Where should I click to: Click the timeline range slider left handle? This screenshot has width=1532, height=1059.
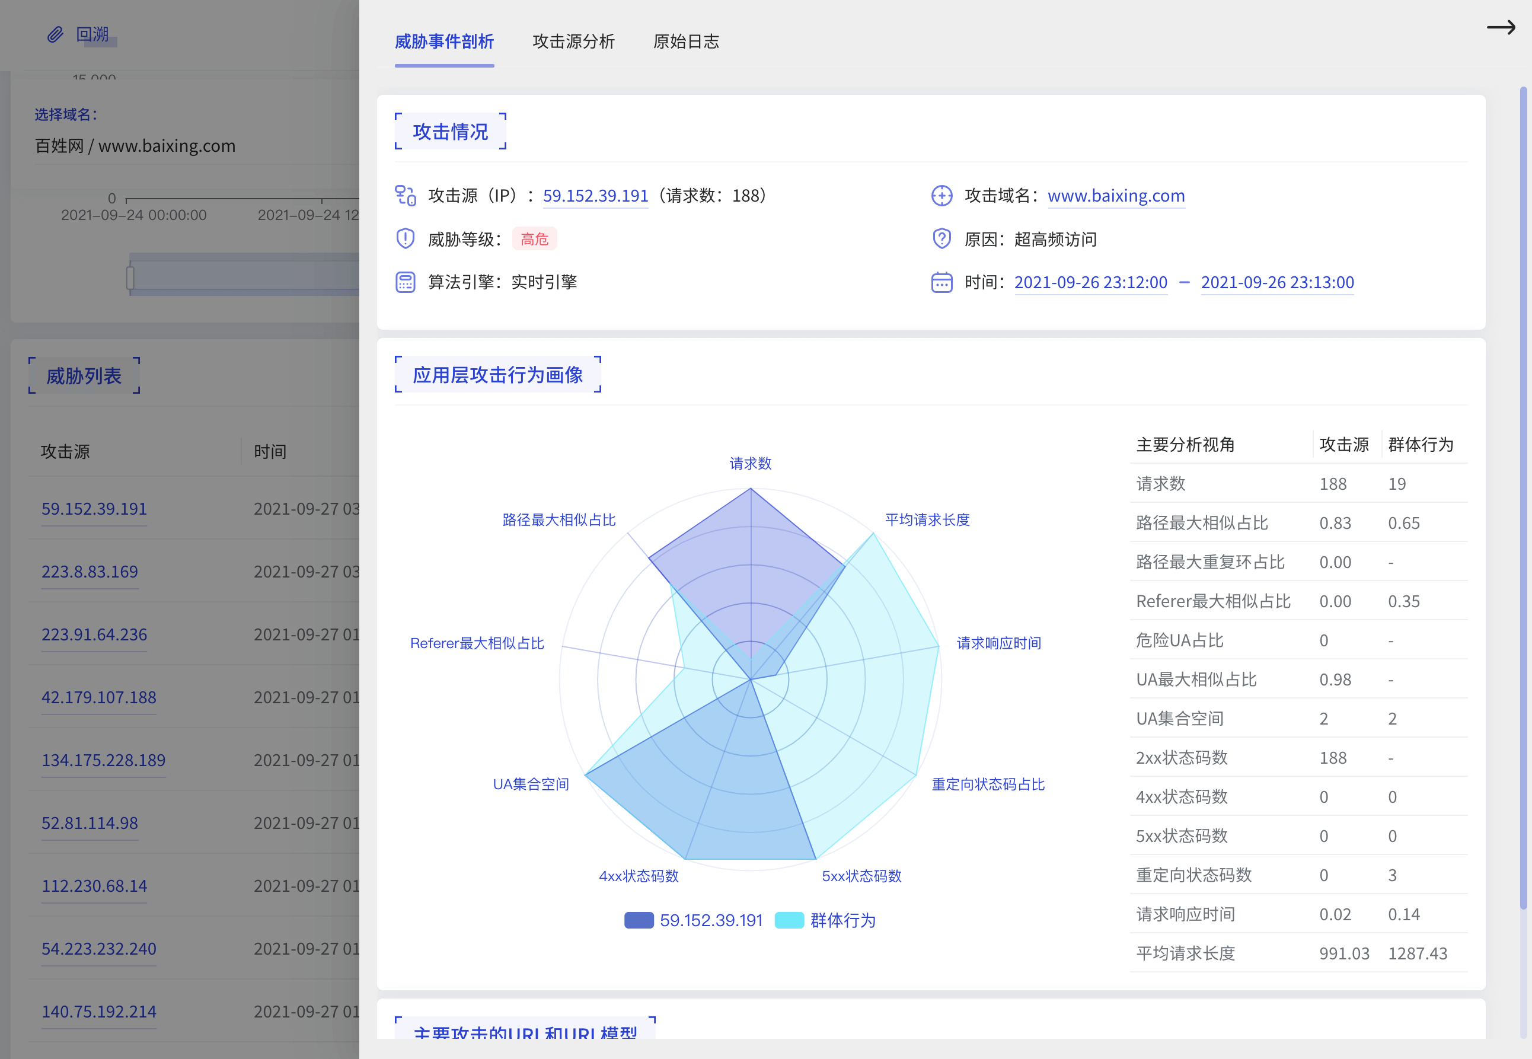tap(130, 277)
